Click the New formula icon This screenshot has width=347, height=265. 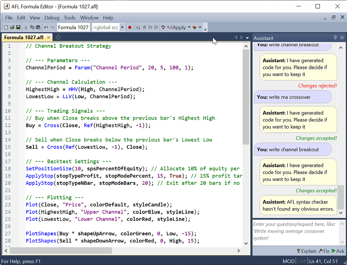(x=6, y=27)
